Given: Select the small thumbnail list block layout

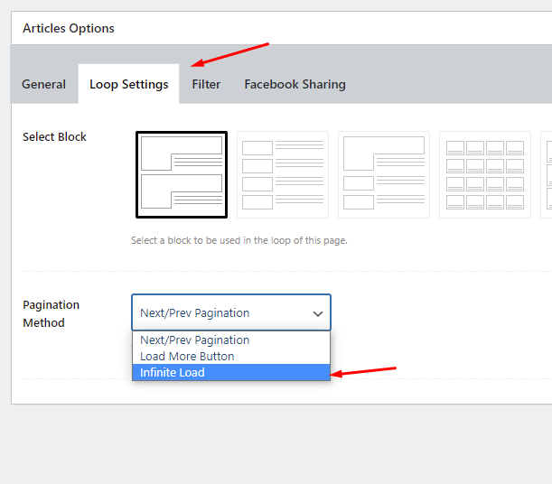Looking at the screenshot, I should [283, 175].
